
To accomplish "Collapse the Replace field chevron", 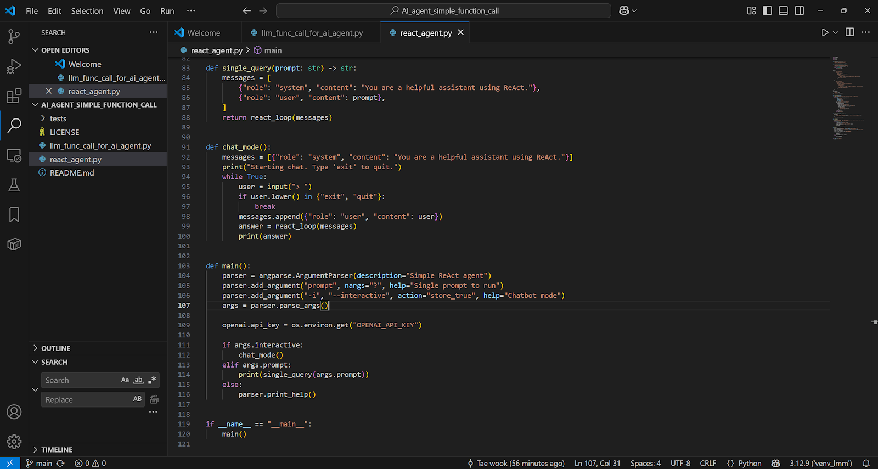I will click(x=35, y=390).
